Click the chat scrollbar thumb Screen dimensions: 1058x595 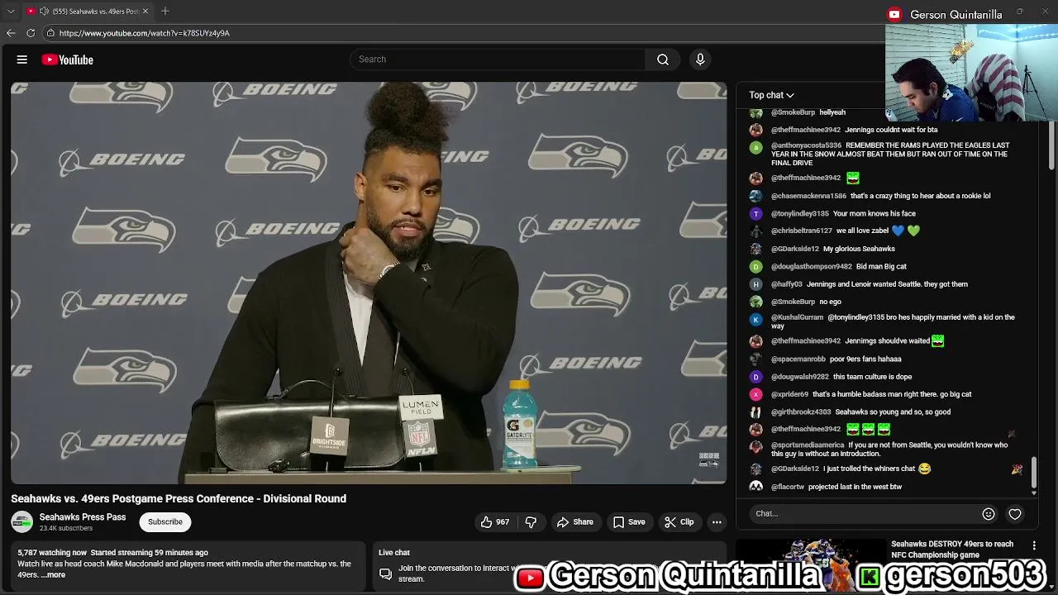tap(1034, 473)
